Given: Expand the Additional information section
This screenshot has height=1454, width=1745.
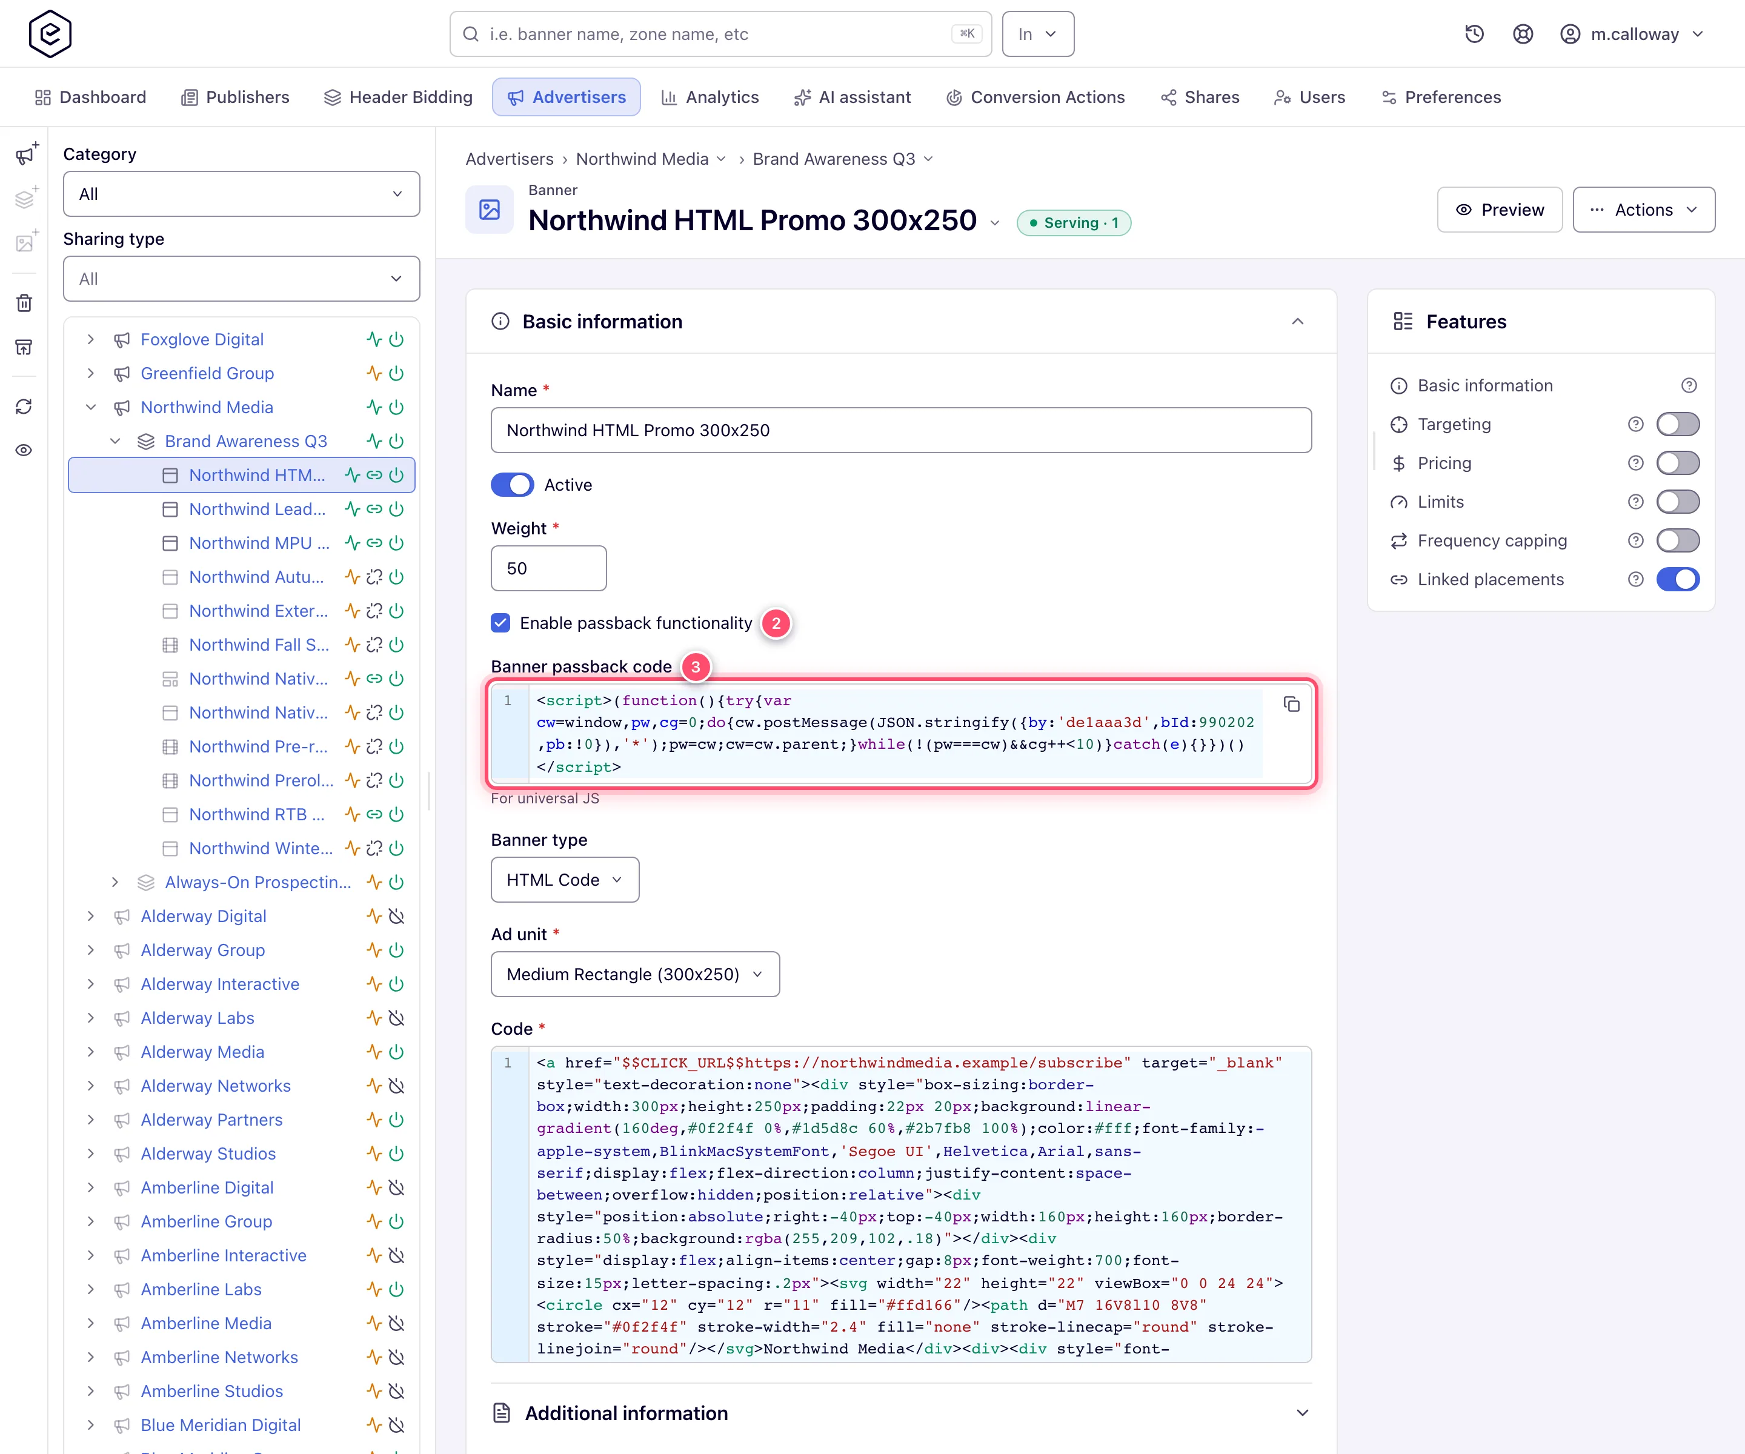Looking at the screenshot, I should tap(1301, 1412).
